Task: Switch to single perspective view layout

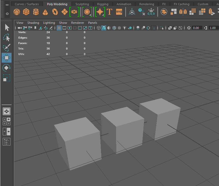Action: click(7, 111)
